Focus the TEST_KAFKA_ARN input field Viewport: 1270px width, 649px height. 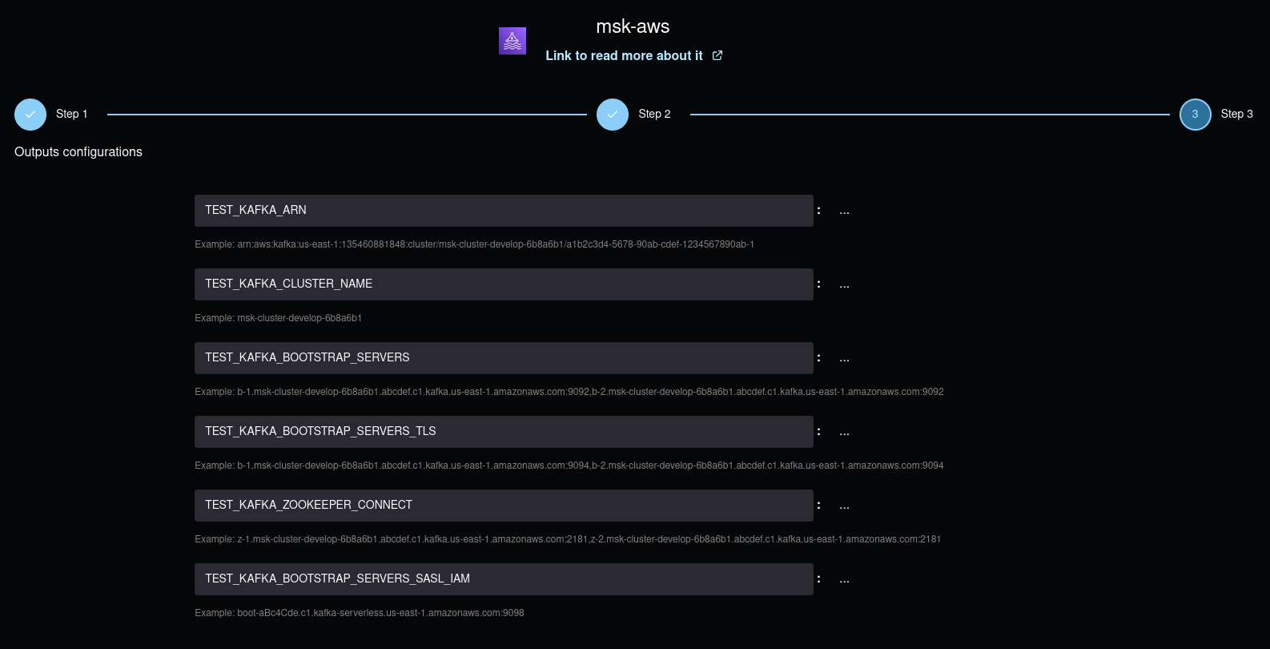coord(504,211)
